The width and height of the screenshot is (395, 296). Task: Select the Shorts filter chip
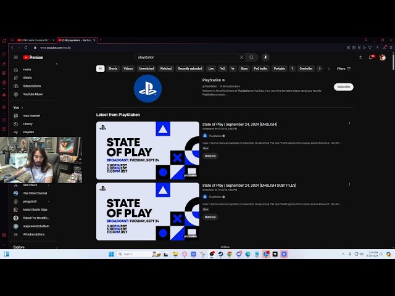click(113, 68)
